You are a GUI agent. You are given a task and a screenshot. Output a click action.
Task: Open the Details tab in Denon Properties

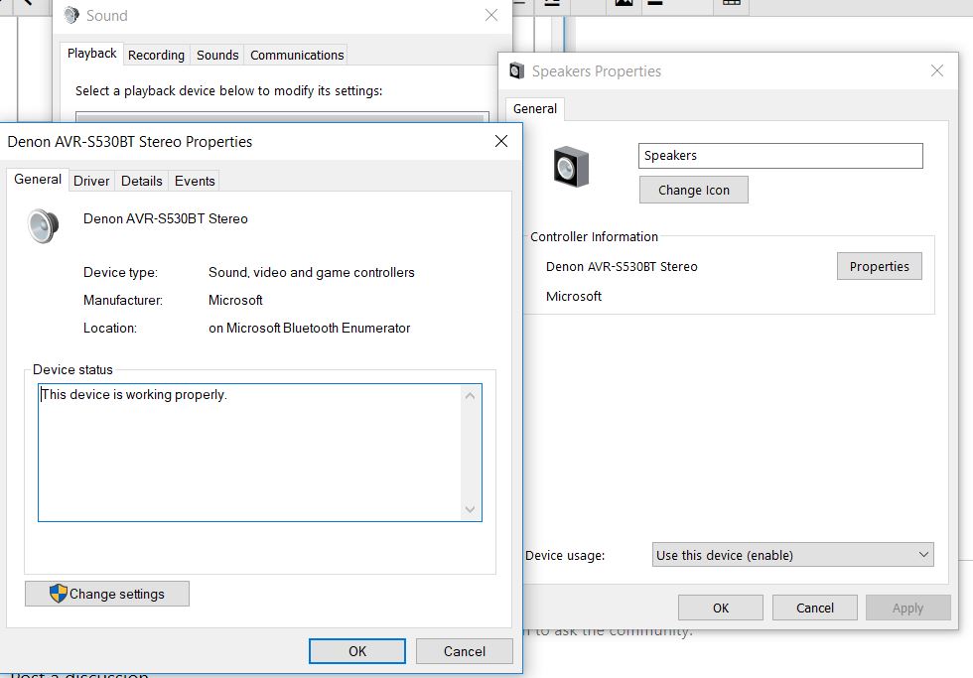point(141,181)
